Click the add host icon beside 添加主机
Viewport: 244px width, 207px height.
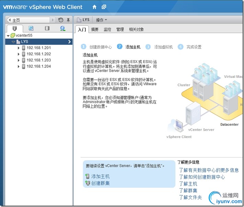click(x=88, y=176)
